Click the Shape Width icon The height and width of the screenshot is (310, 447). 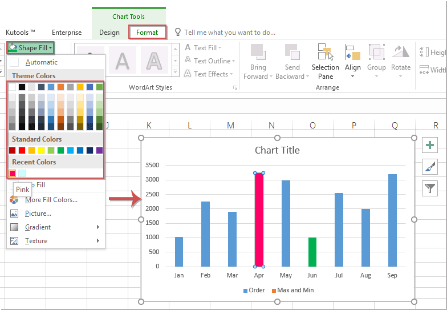[424, 70]
